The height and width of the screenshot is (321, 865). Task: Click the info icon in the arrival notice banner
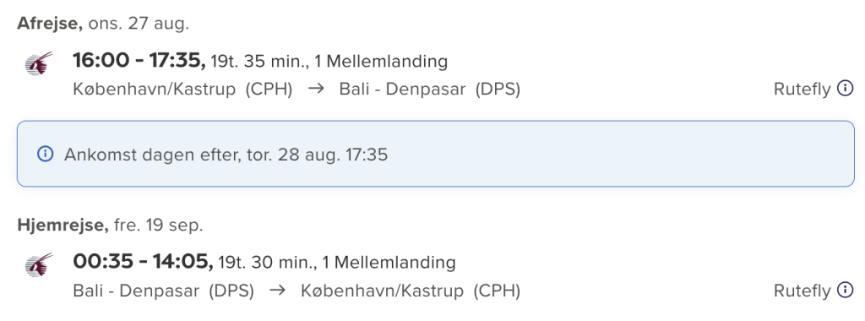coord(45,154)
